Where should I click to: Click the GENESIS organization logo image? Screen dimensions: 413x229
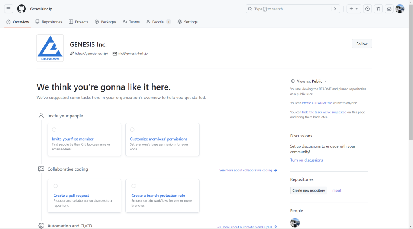click(50, 48)
